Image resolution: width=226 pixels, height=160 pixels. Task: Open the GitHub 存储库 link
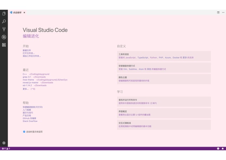[29, 118]
